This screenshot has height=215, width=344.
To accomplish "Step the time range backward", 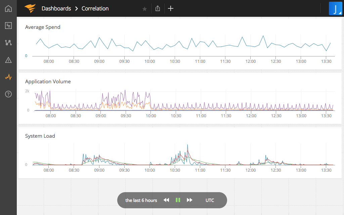I will pyautogui.click(x=166, y=200).
